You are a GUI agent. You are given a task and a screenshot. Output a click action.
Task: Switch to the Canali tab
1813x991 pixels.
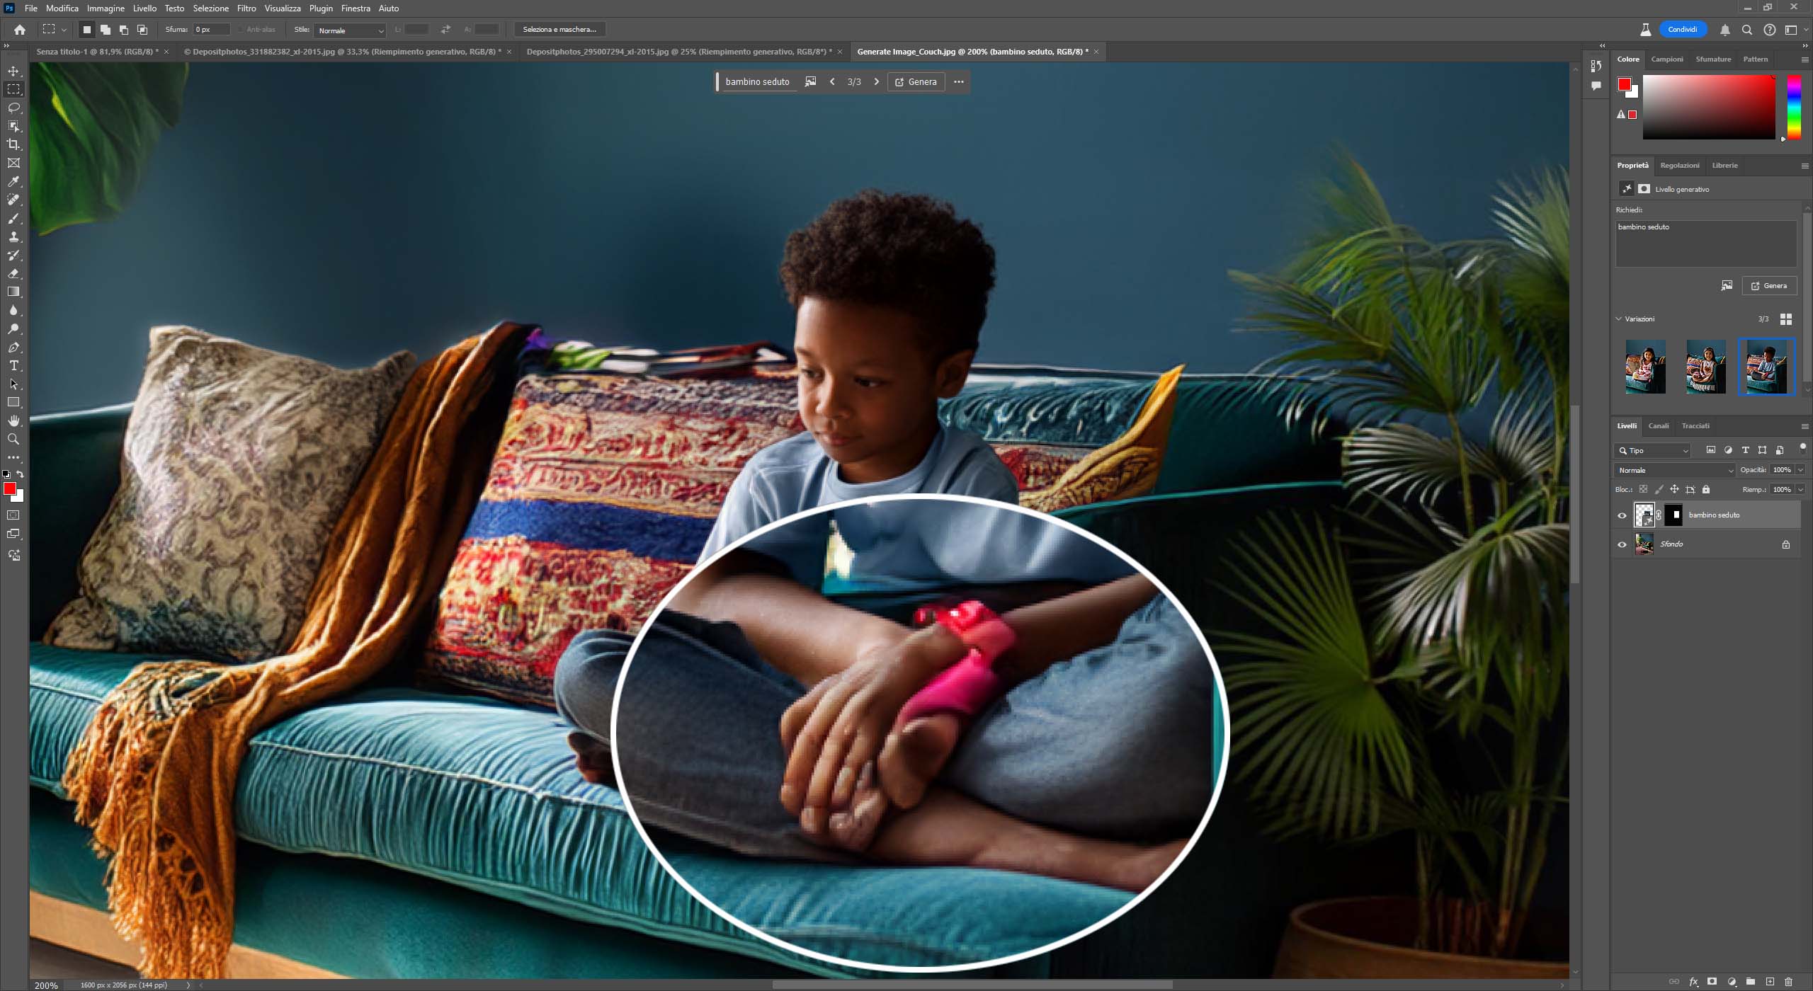click(1658, 425)
